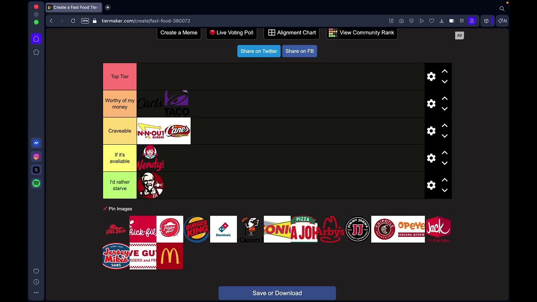View Community Rank
537x302 pixels.
[x=362, y=33]
